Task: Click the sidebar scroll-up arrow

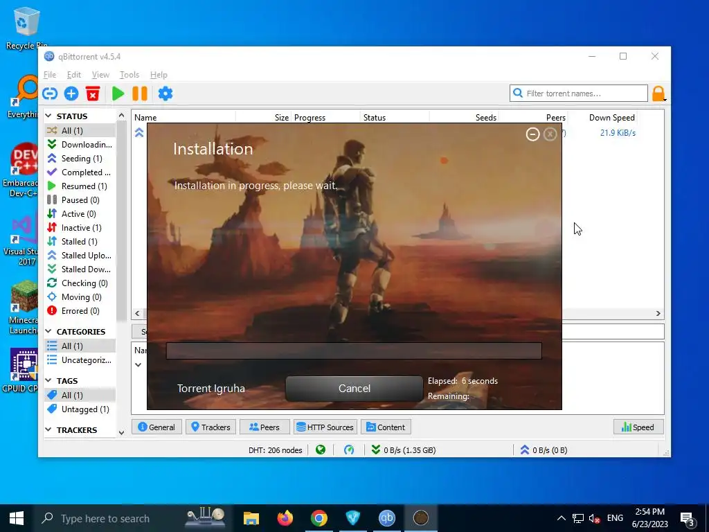Action: click(121, 116)
